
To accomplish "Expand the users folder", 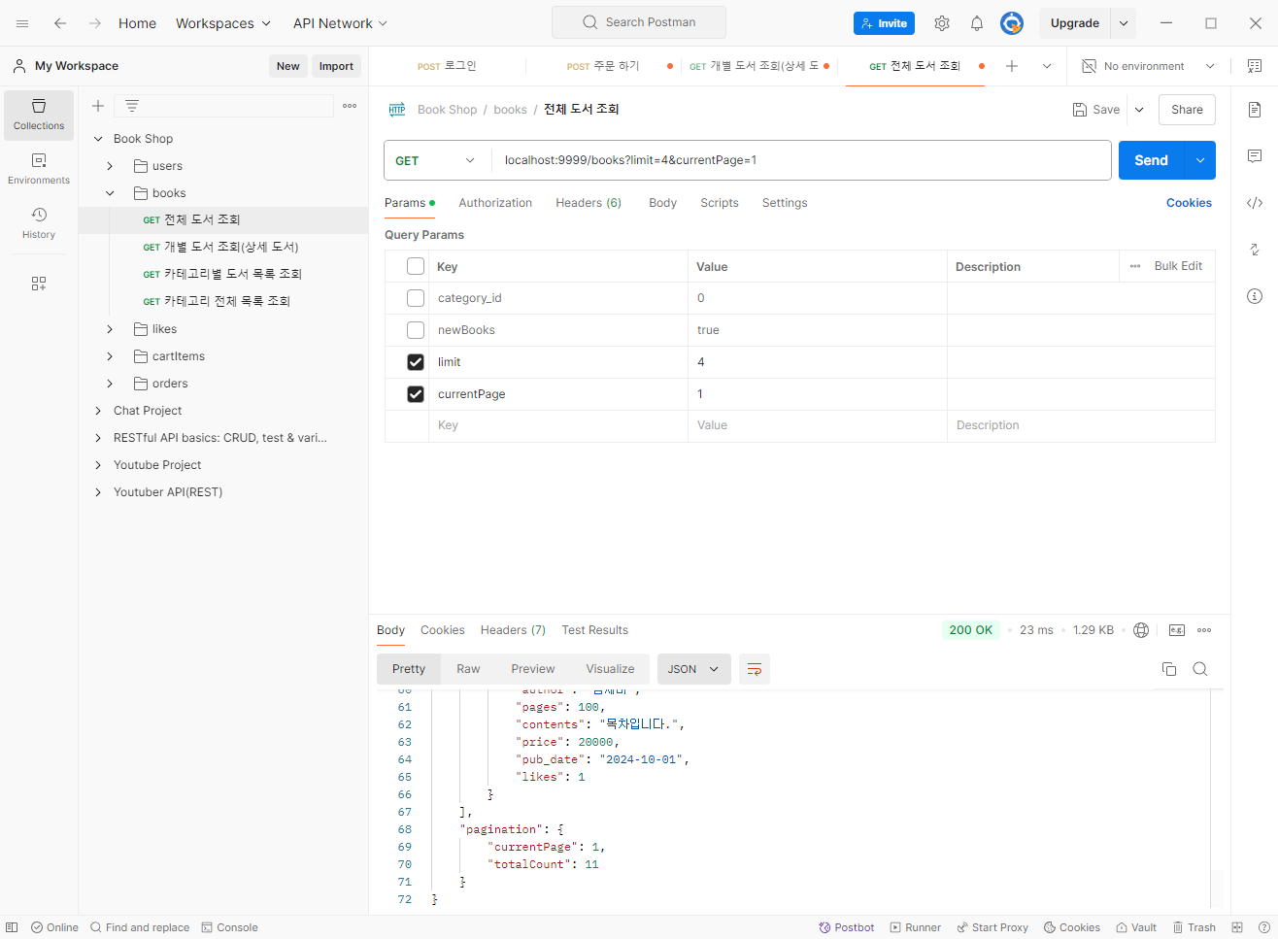I will pos(110,166).
